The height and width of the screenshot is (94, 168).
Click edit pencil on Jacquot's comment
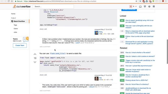[x=109, y=87]
